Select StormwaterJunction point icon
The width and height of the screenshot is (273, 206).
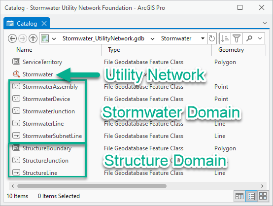16,111
